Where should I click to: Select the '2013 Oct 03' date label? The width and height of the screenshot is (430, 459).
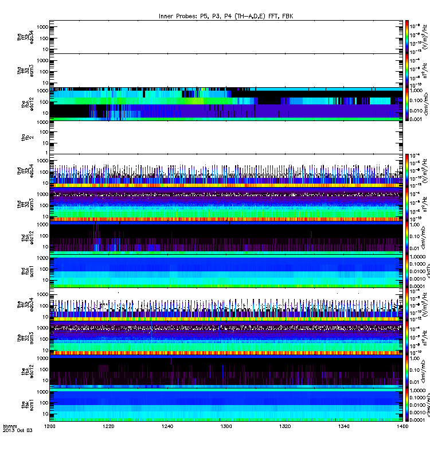coord(18,430)
